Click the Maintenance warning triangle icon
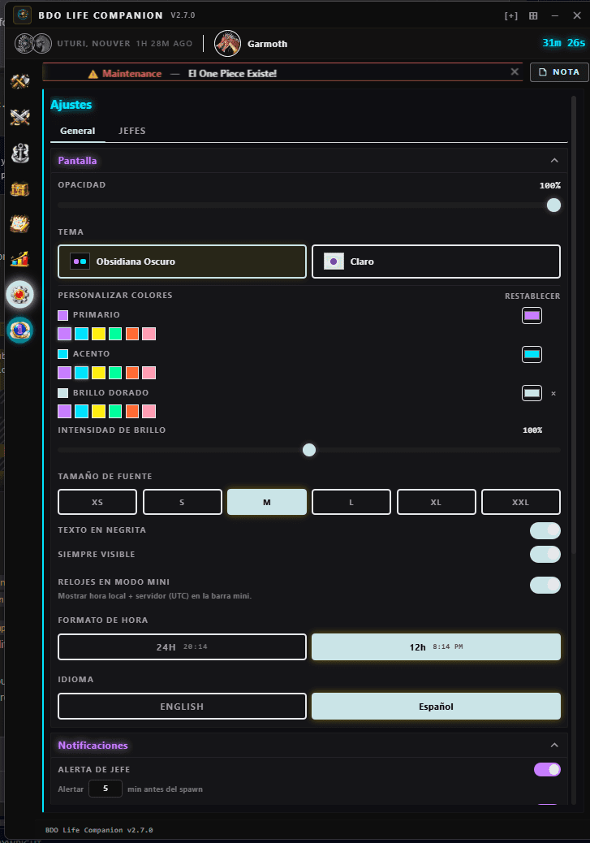Screen dimensions: 590x843 tap(93, 74)
